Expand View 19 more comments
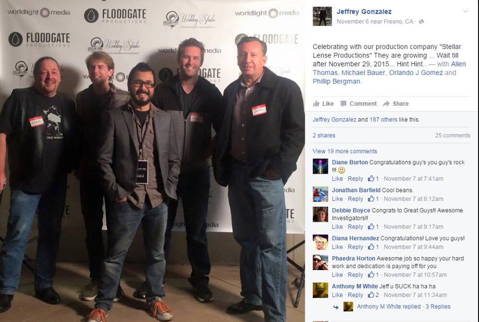This screenshot has height=322, width=479. coord(345,151)
